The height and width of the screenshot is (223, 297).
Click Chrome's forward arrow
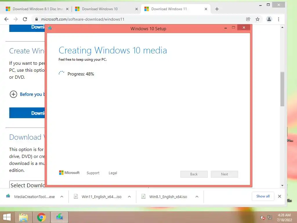pyautogui.click(x=16, y=19)
